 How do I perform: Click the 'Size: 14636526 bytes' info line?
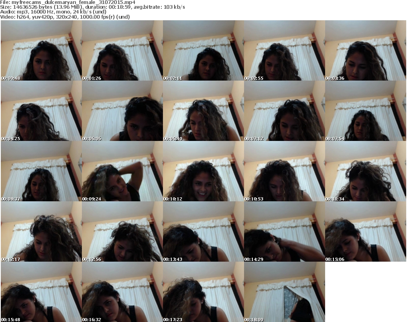pyautogui.click(x=92, y=7)
